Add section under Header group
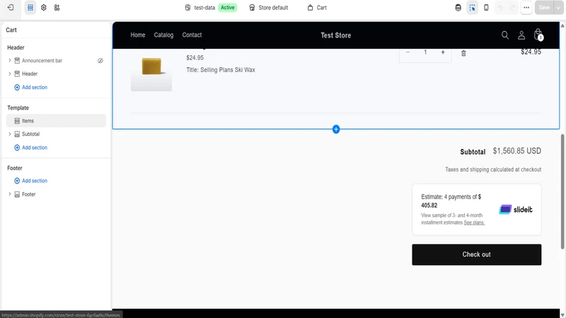The height and width of the screenshot is (318, 566). point(30,87)
